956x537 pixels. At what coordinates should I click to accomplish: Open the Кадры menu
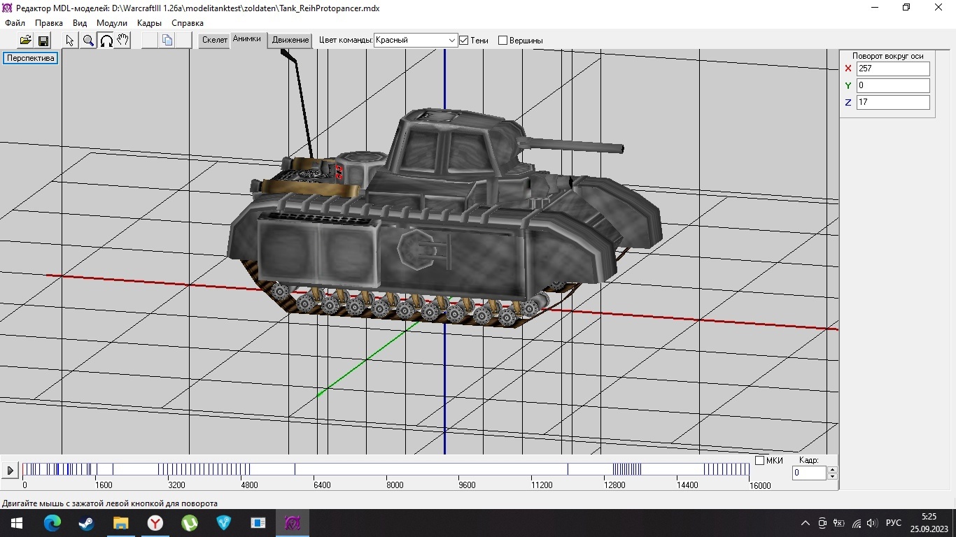click(x=149, y=23)
